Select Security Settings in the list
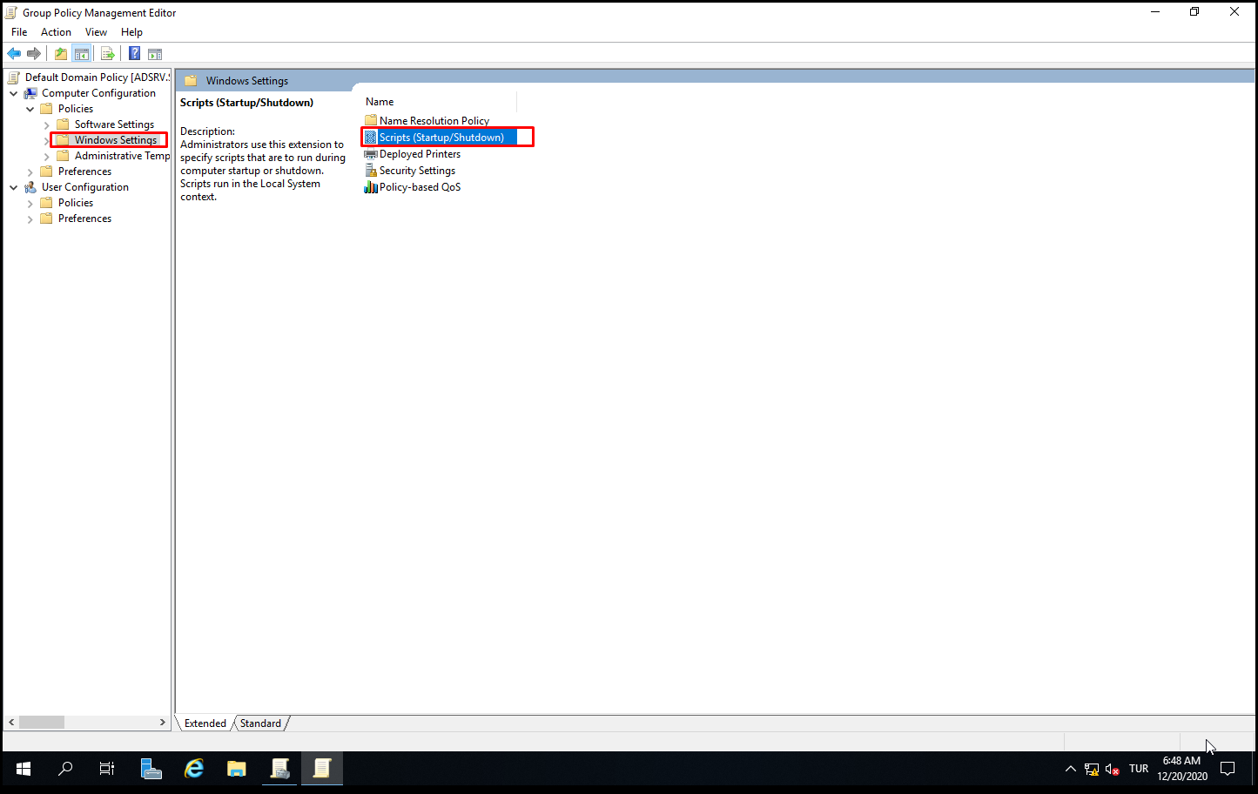Image resolution: width=1258 pixels, height=794 pixels. pos(417,171)
